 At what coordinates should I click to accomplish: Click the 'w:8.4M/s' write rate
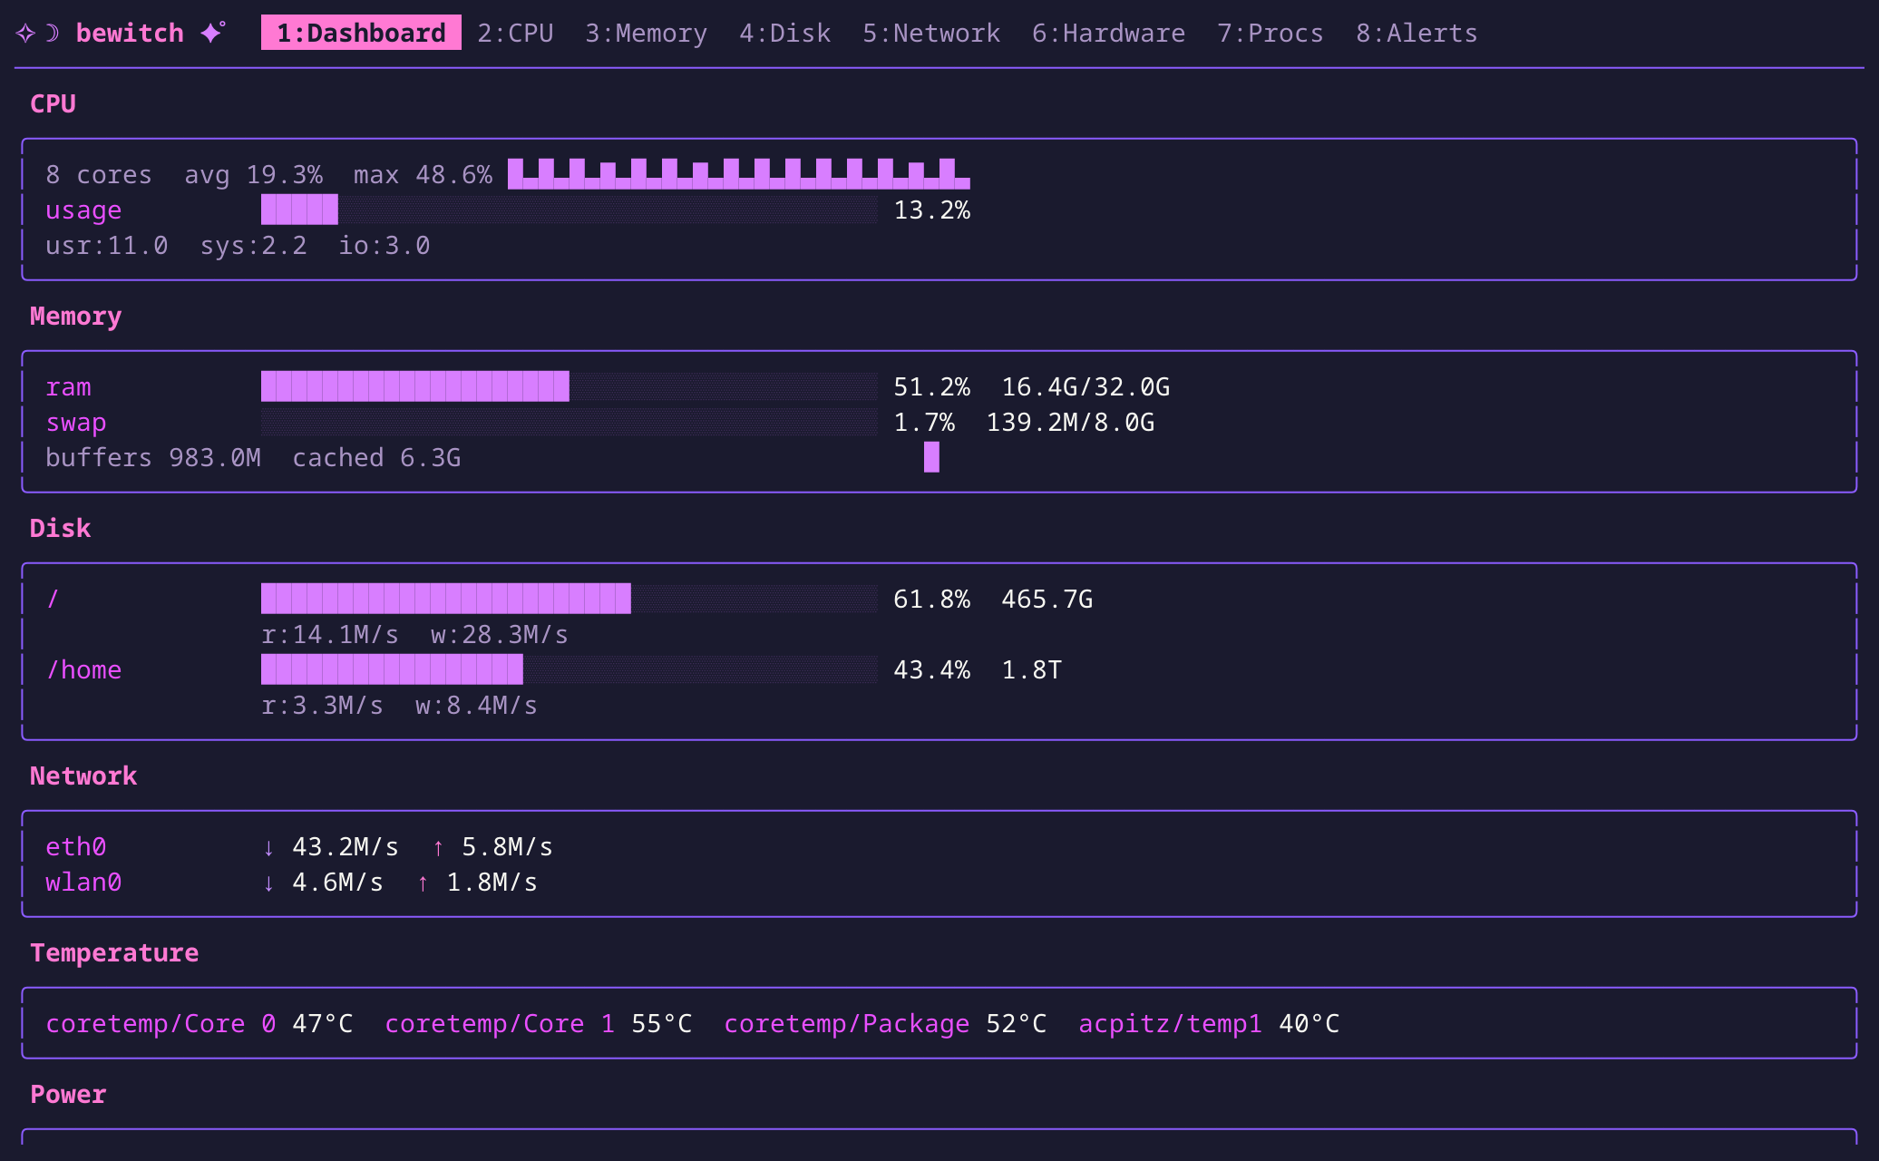476,705
